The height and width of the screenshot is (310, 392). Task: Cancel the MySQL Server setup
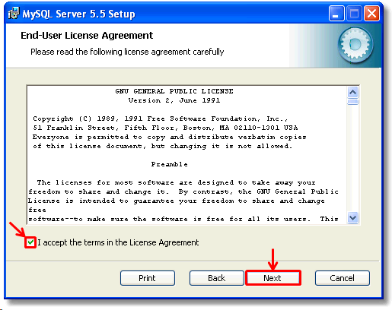[x=343, y=278]
